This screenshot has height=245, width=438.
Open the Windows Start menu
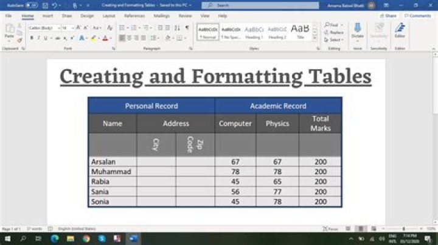coord(7,238)
